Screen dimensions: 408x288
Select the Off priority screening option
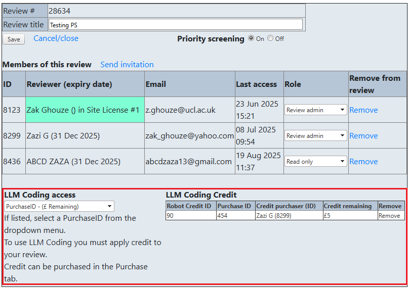coord(270,38)
